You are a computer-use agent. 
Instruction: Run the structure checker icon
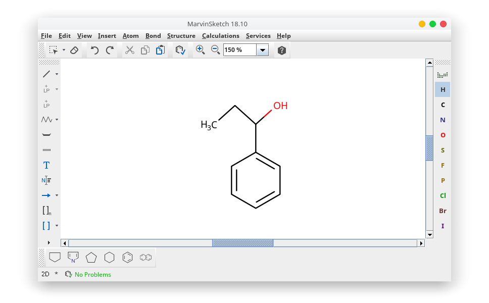(x=180, y=50)
